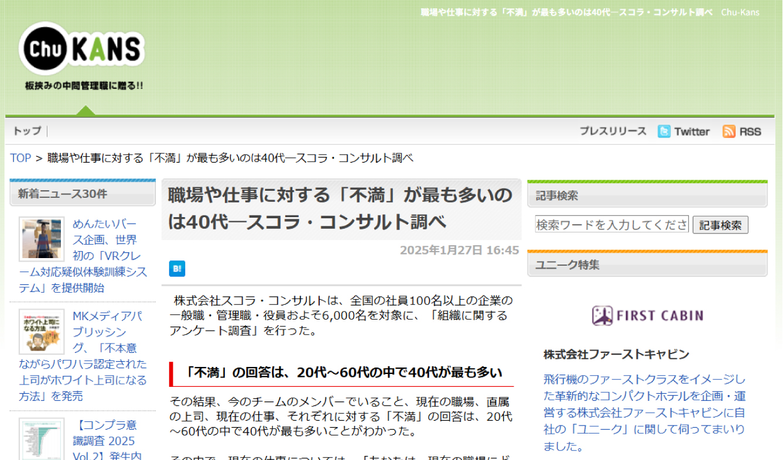This screenshot has width=783, height=460.
Task: Open the Twitter text link
Action: [x=692, y=132]
